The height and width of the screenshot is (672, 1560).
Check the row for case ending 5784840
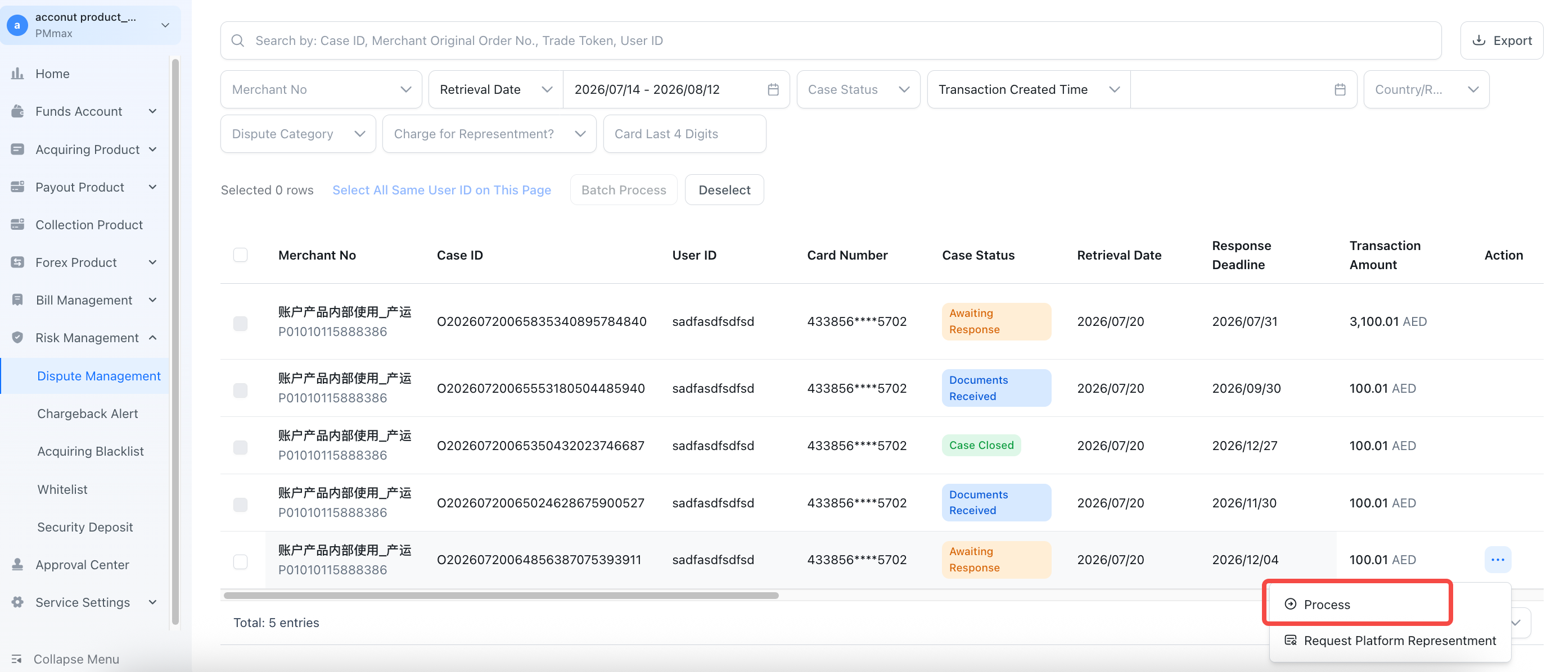241,323
